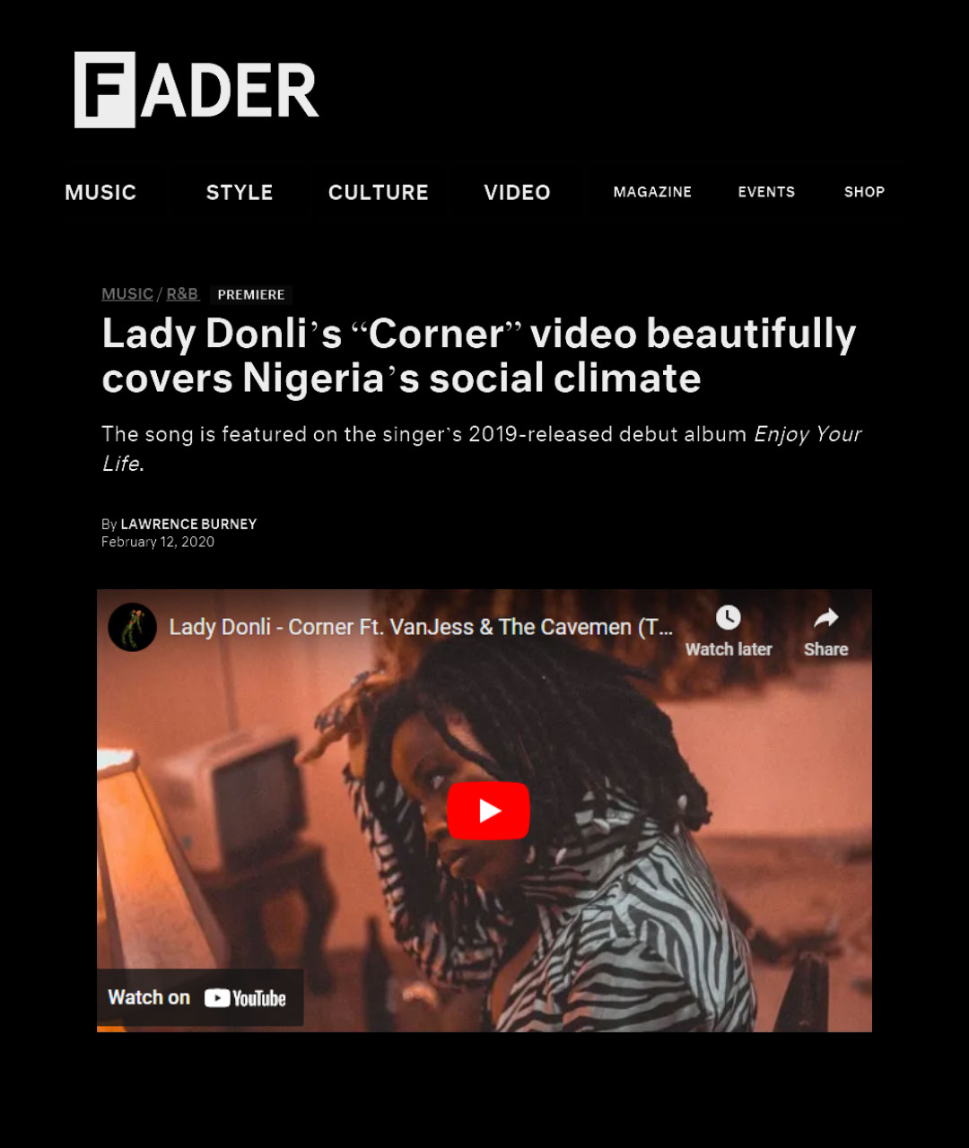The height and width of the screenshot is (1148, 969).
Task: Click the Watch later clock icon
Action: coord(728,617)
